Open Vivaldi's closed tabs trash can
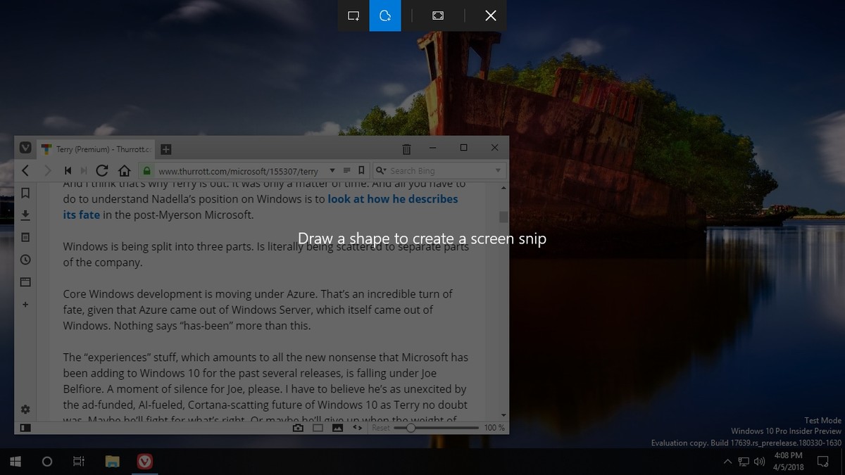 (x=406, y=148)
